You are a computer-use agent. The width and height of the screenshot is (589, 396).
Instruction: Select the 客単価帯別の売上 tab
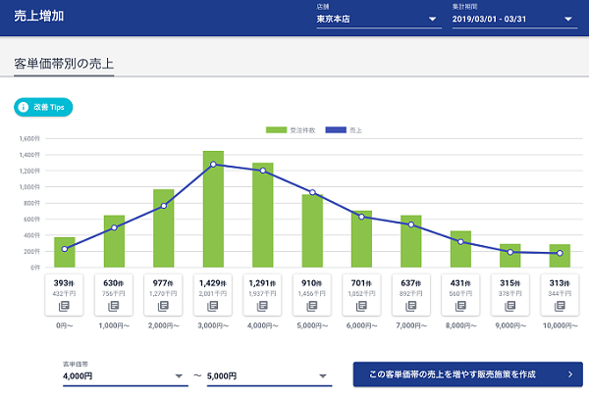pyautogui.click(x=64, y=64)
